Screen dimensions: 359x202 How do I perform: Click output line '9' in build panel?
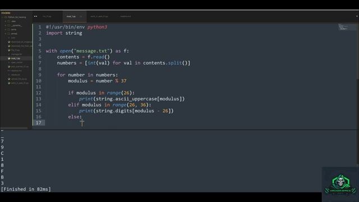[2, 147]
